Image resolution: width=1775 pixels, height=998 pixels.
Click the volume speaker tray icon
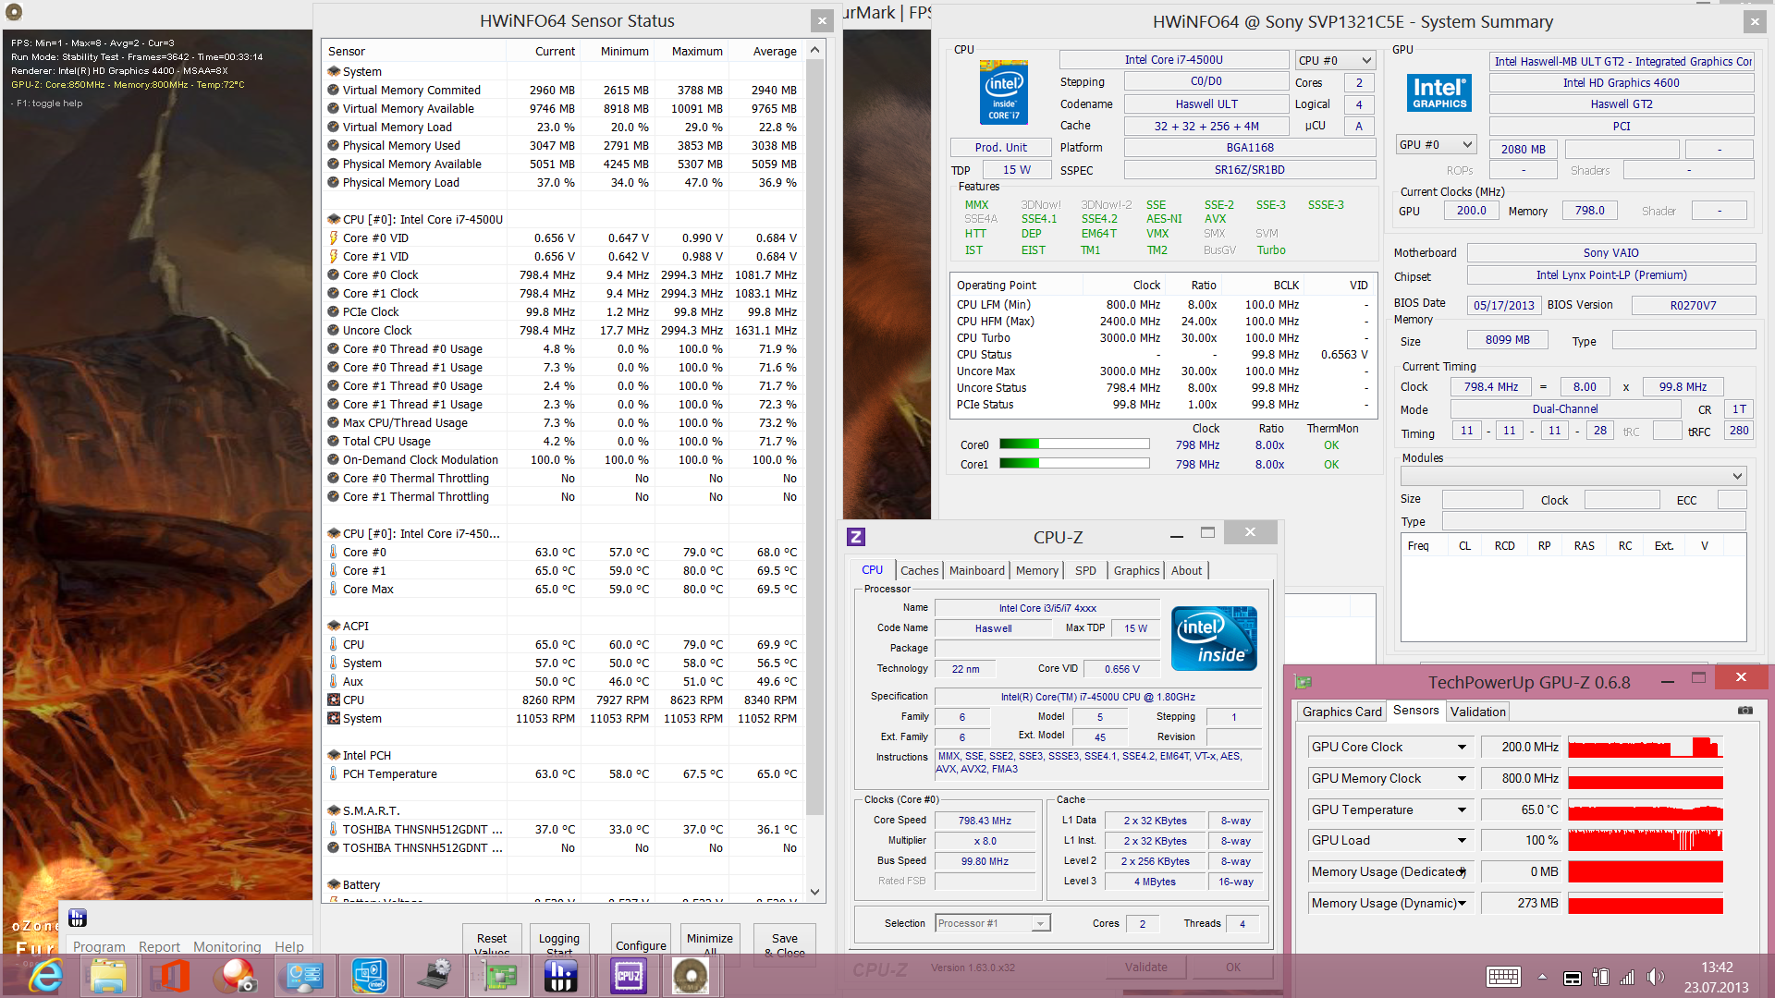coord(1655,977)
